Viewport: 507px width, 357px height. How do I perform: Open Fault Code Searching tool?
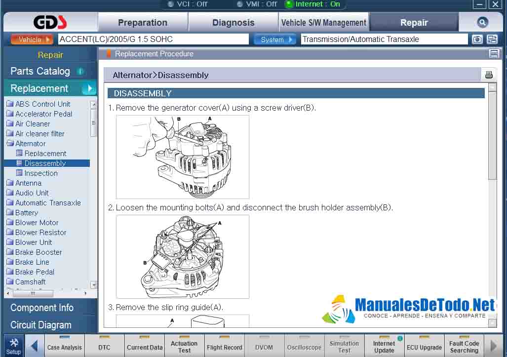(464, 346)
